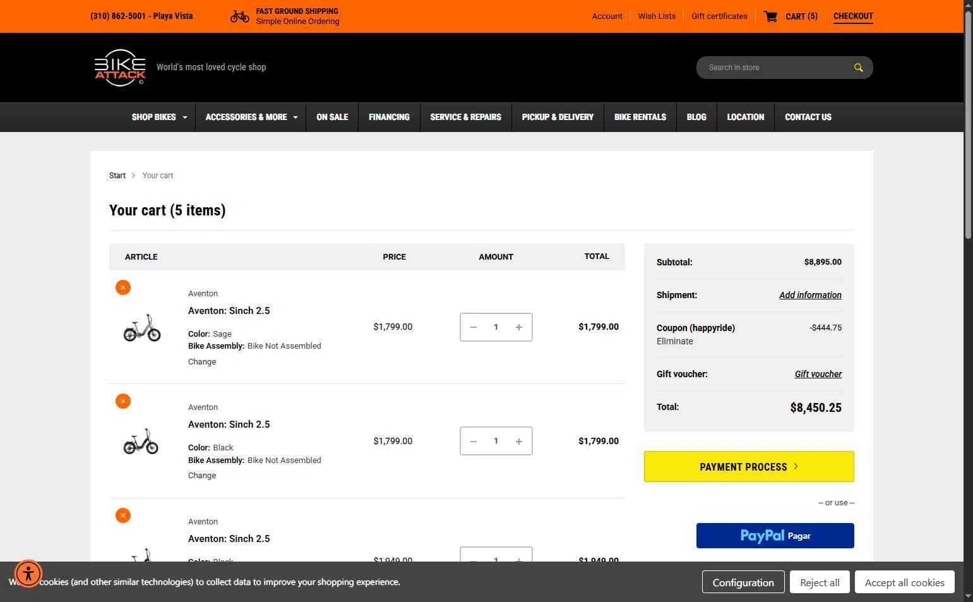Open the On Sale page
Viewport: 973px width, 602px height.
332,117
